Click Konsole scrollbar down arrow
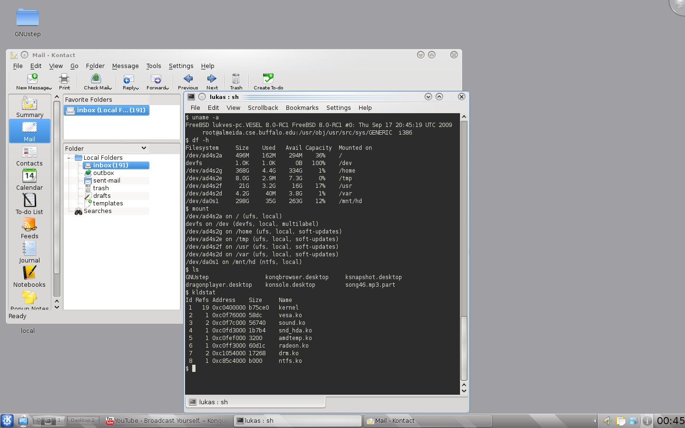Screen dimensions: 685x428 pyautogui.click(x=464, y=391)
